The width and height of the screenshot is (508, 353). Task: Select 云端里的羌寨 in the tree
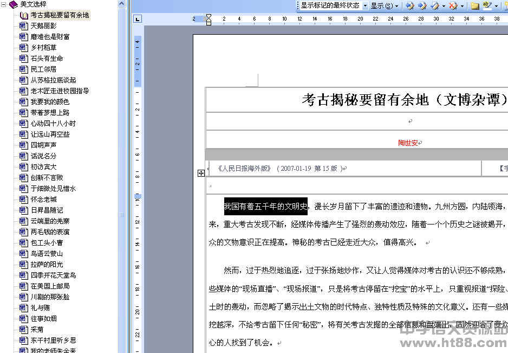point(50,221)
